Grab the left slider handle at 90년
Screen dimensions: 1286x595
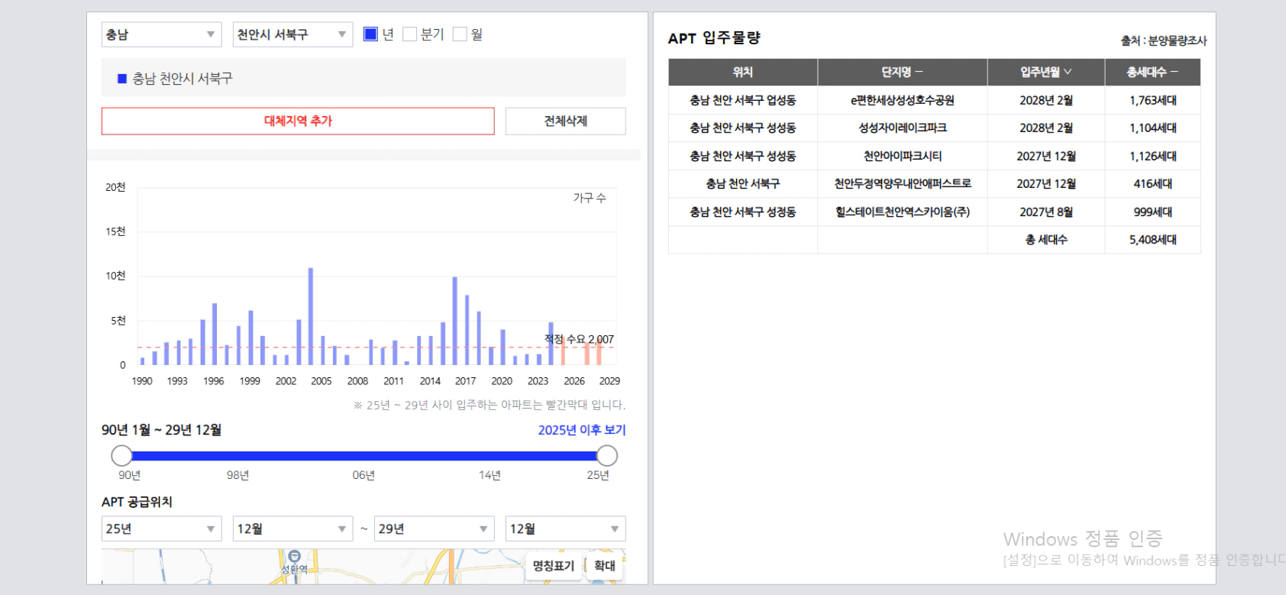(121, 456)
